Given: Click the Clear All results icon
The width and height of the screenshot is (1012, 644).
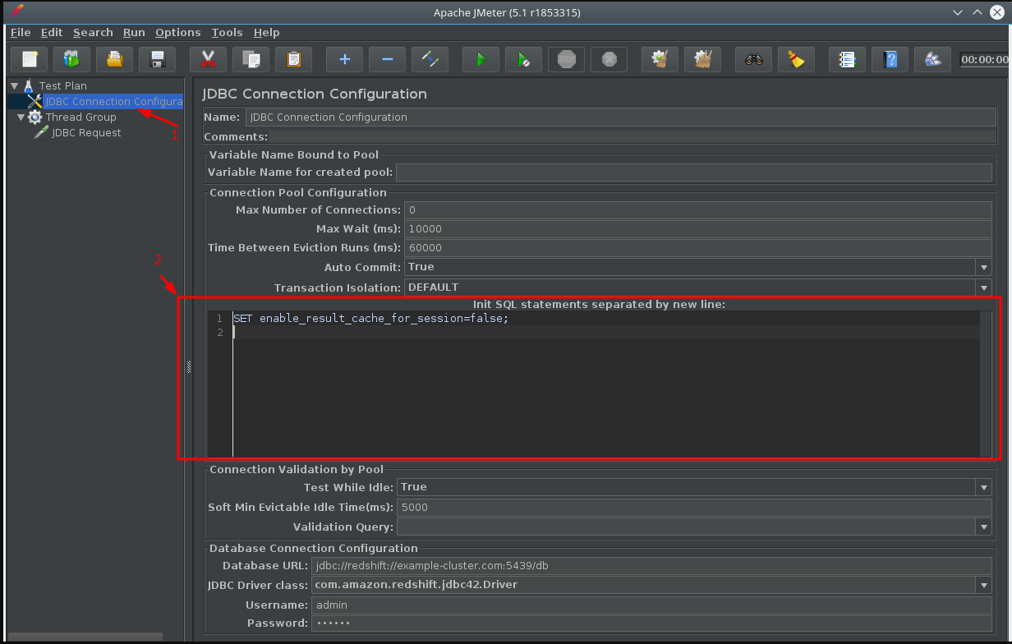Looking at the screenshot, I should 702,59.
